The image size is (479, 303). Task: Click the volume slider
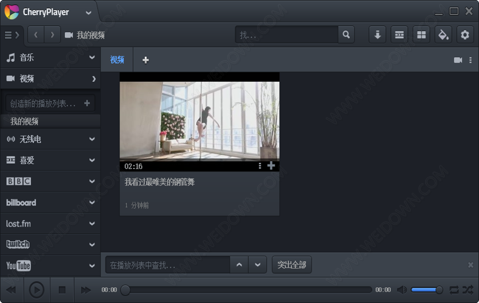point(426,290)
